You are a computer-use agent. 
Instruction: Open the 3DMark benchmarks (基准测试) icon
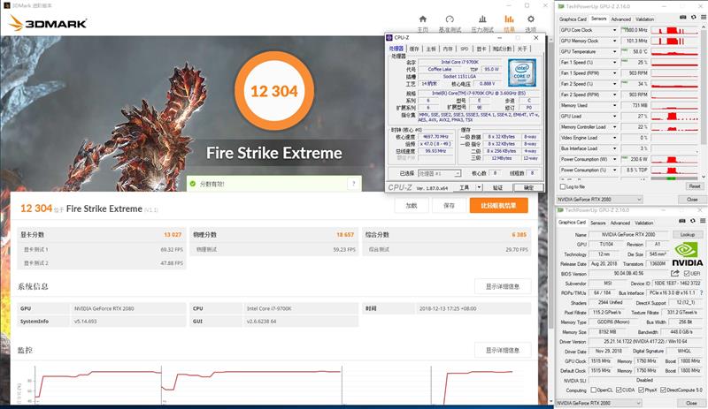(450, 19)
